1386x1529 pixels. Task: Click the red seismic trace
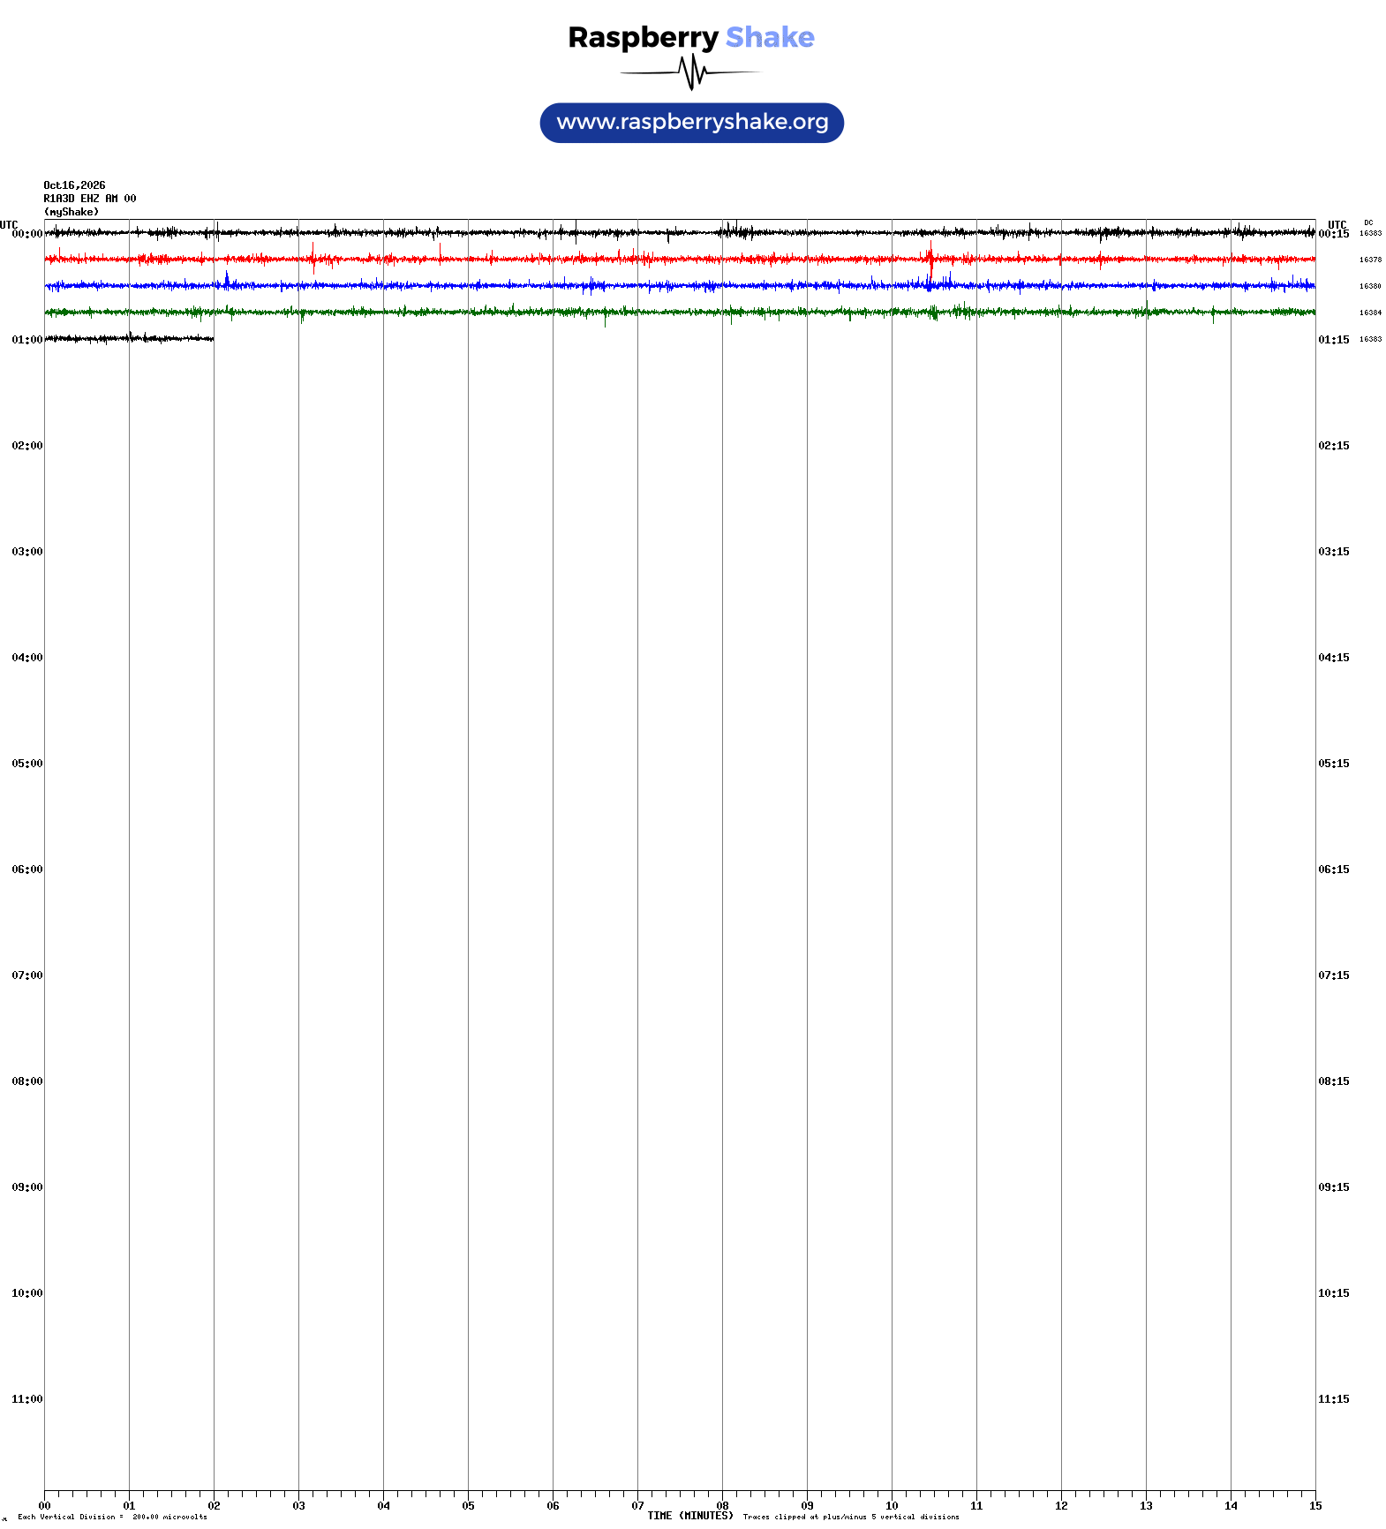[x=680, y=259]
